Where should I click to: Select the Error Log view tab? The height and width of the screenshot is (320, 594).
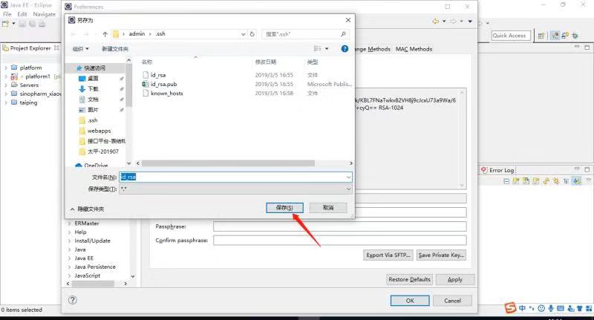[497, 170]
